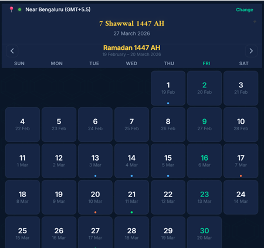Click the red location pin icon
The height and width of the screenshot is (248, 264).
pos(11,9)
